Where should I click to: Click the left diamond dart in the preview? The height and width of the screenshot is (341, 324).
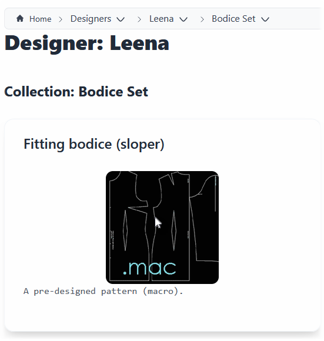pyautogui.click(x=125, y=230)
